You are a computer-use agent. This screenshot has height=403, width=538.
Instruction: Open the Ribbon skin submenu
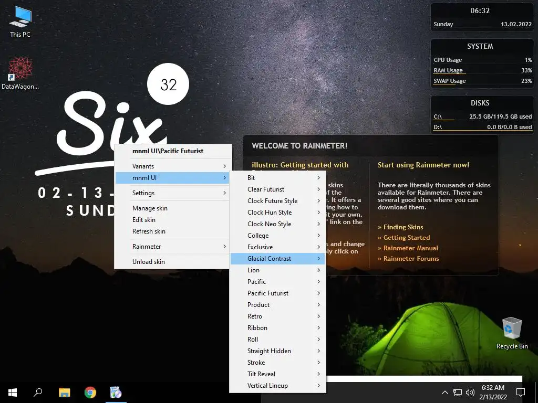(277, 328)
